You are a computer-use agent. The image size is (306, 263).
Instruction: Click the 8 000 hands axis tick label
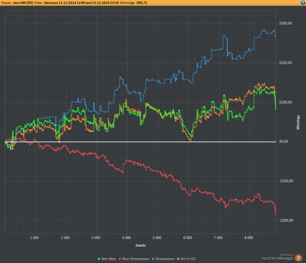(249, 238)
